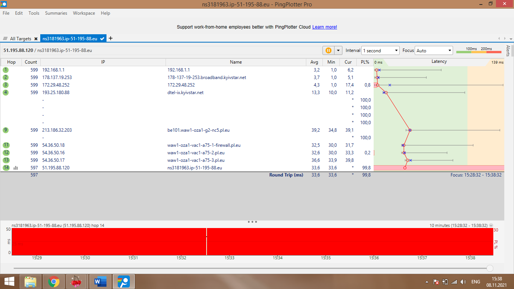
Task: Open Google Chrome from the taskbar
Action: (x=54, y=281)
